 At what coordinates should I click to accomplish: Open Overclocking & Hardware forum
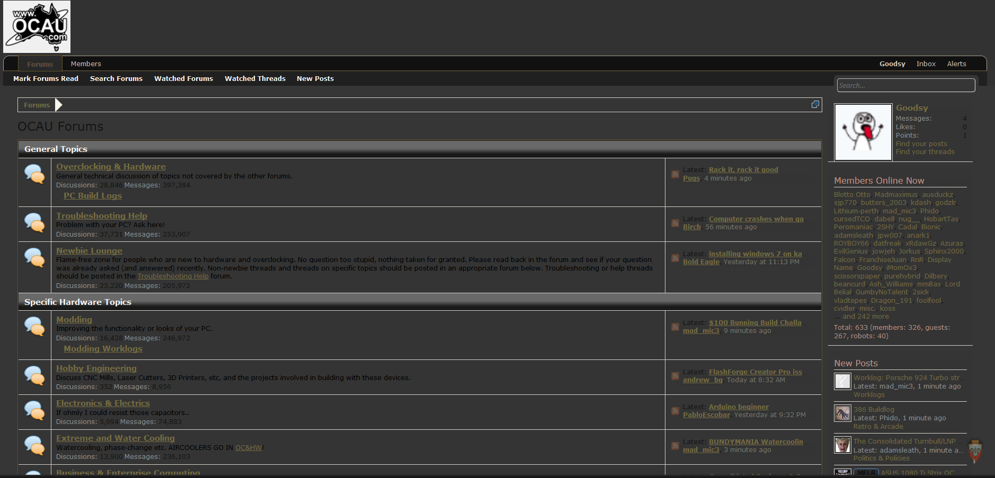pos(111,167)
